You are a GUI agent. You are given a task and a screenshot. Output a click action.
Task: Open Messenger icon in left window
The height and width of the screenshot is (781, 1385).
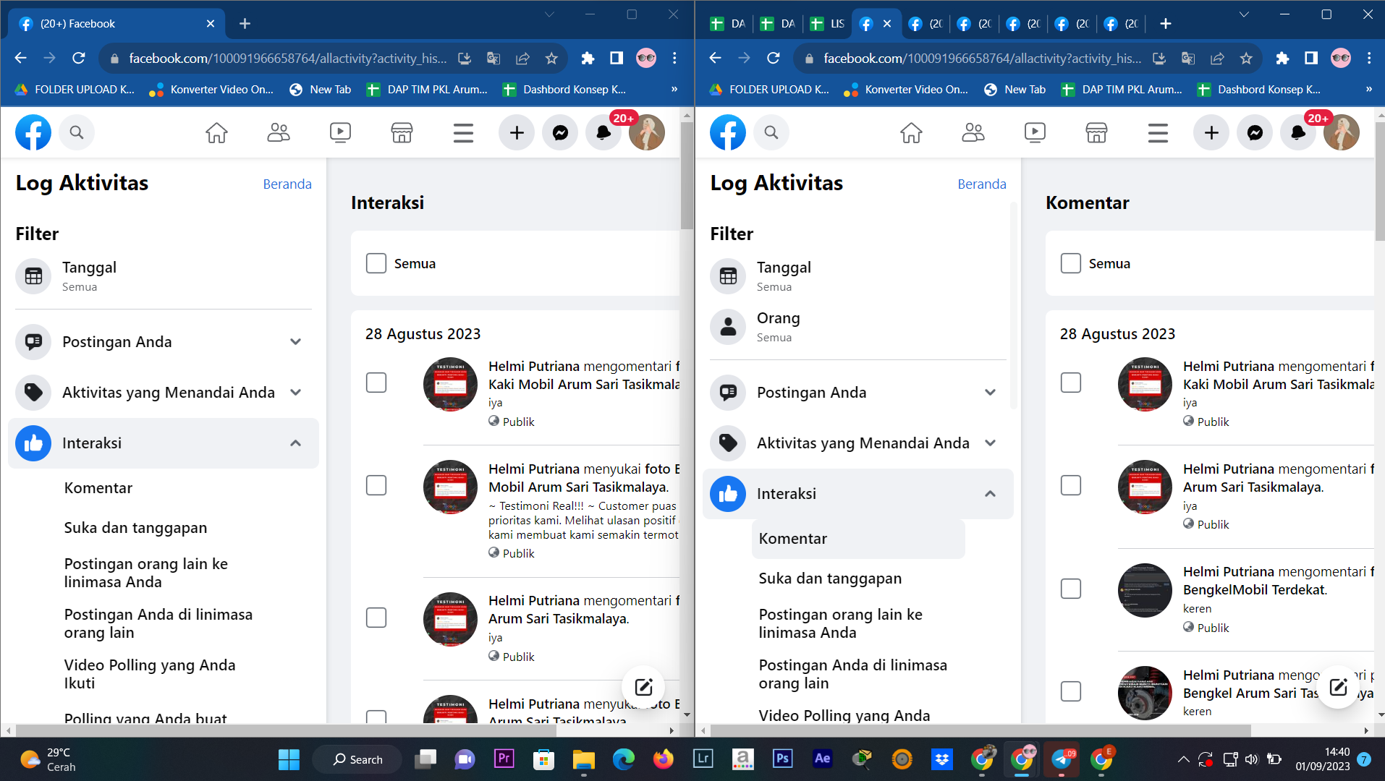pyautogui.click(x=560, y=133)
